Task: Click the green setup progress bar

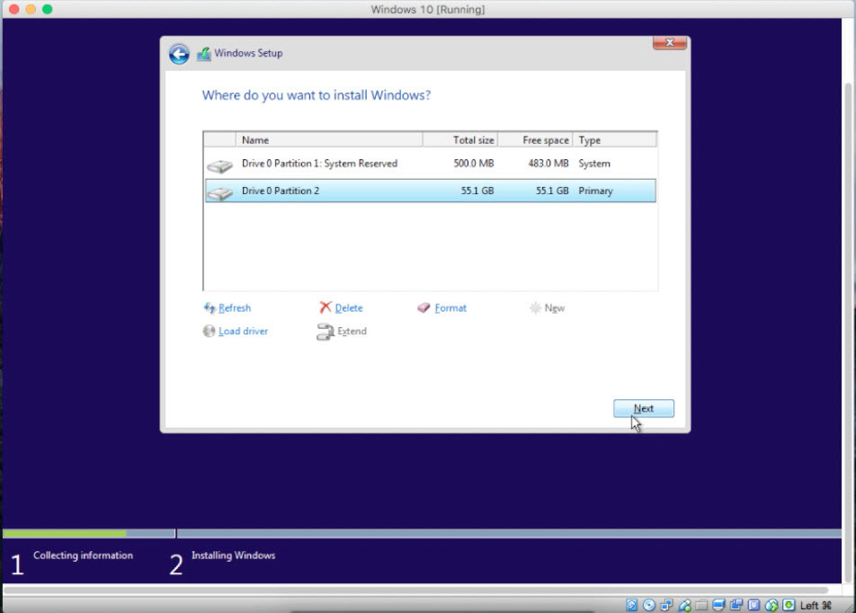Action: [65, 533]
